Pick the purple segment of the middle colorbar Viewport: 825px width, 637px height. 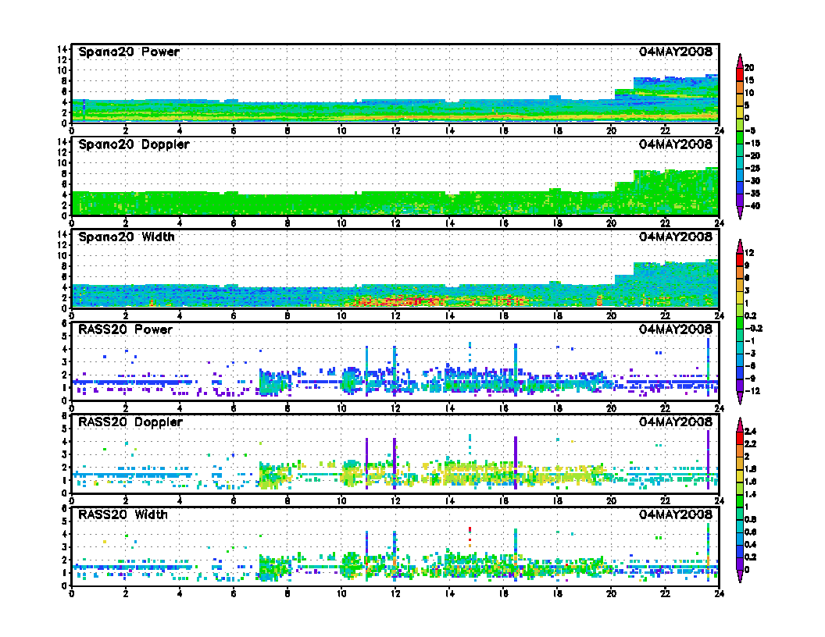pyautogui.click(x=740, y=386)
